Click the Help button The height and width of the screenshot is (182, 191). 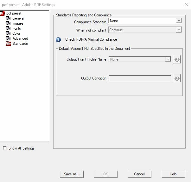[173, 174]
